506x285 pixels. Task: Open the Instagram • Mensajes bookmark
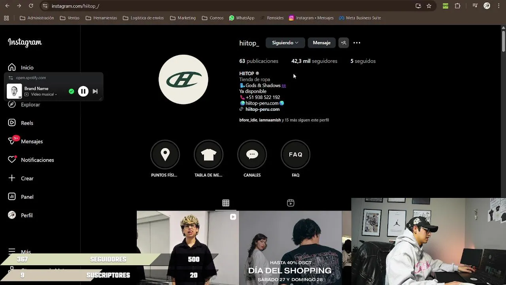[311, 18]
